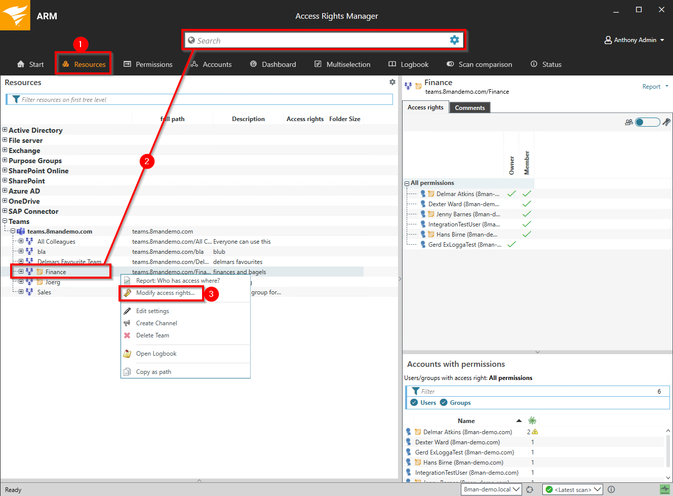
Task: Click the key icon beside the toggle
Action: pos(666,122)
